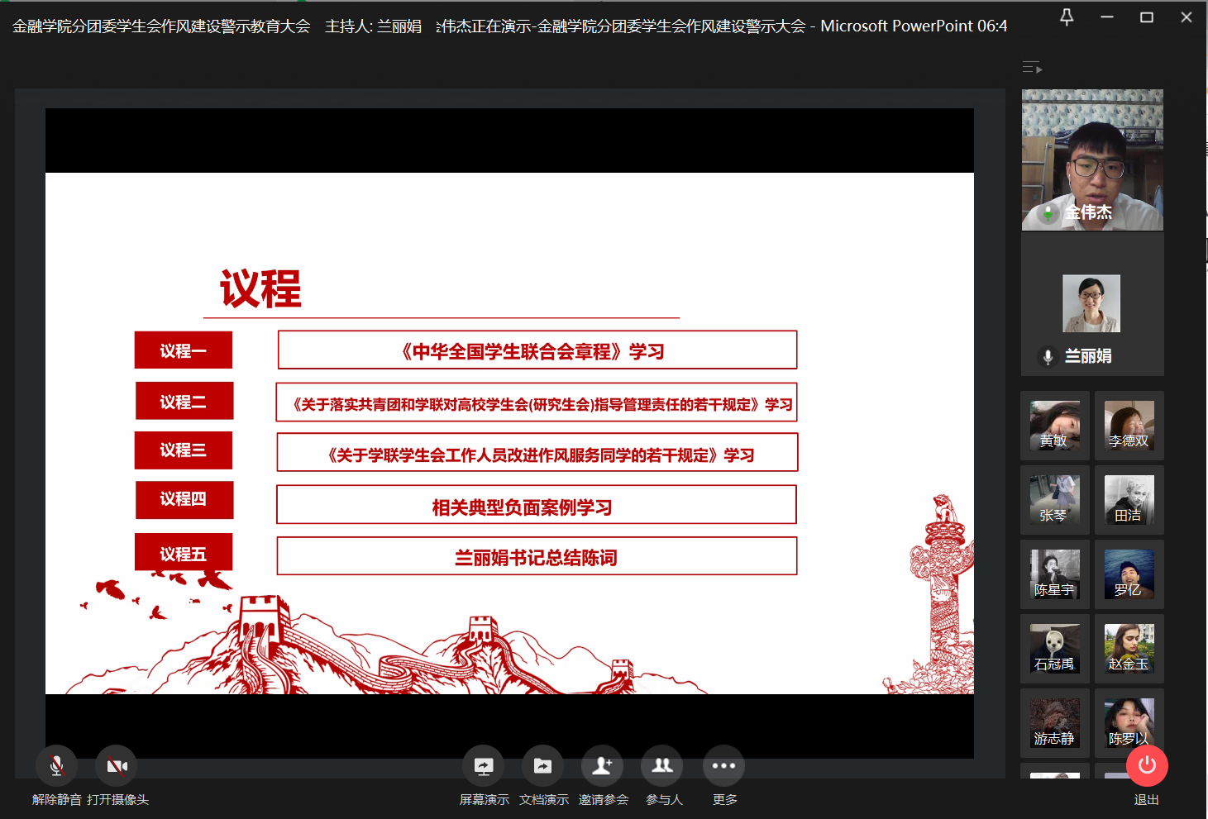Click 兰丽娟's microphone status icon
The height and width of the screenshot is (819, 1208).
[x=1048, y=356]
